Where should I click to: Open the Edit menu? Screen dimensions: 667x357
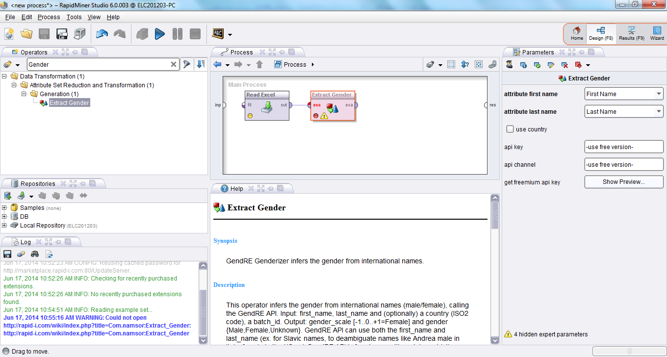[26, 17]
